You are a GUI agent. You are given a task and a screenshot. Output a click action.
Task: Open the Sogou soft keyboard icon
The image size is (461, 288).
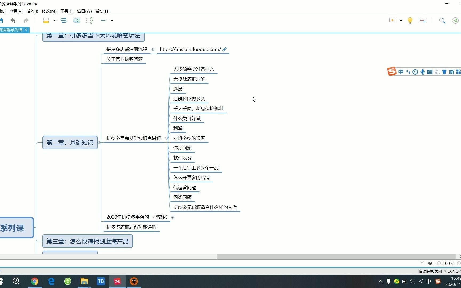[x=430, y=72]
